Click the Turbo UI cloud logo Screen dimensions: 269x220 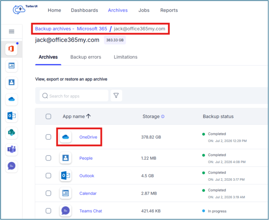pyautogui.click(x=19, y=10)
